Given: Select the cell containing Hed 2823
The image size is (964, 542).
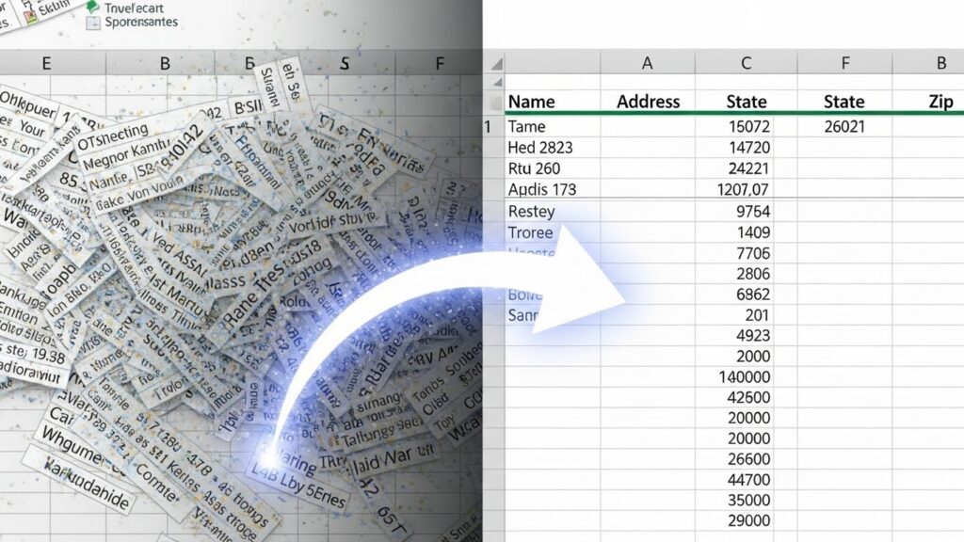Looking at the screenshot, I should coord(540,148).
